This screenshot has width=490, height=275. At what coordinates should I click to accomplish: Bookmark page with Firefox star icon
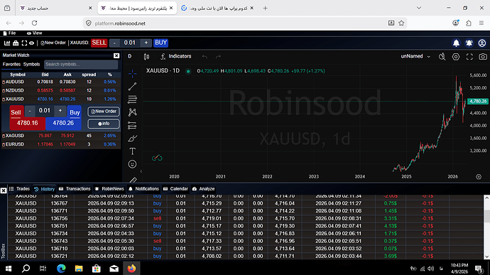tap(401, 23)
